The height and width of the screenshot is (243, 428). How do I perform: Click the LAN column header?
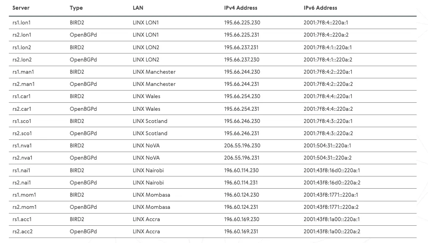pyautogui.click(x=138, y=8)
